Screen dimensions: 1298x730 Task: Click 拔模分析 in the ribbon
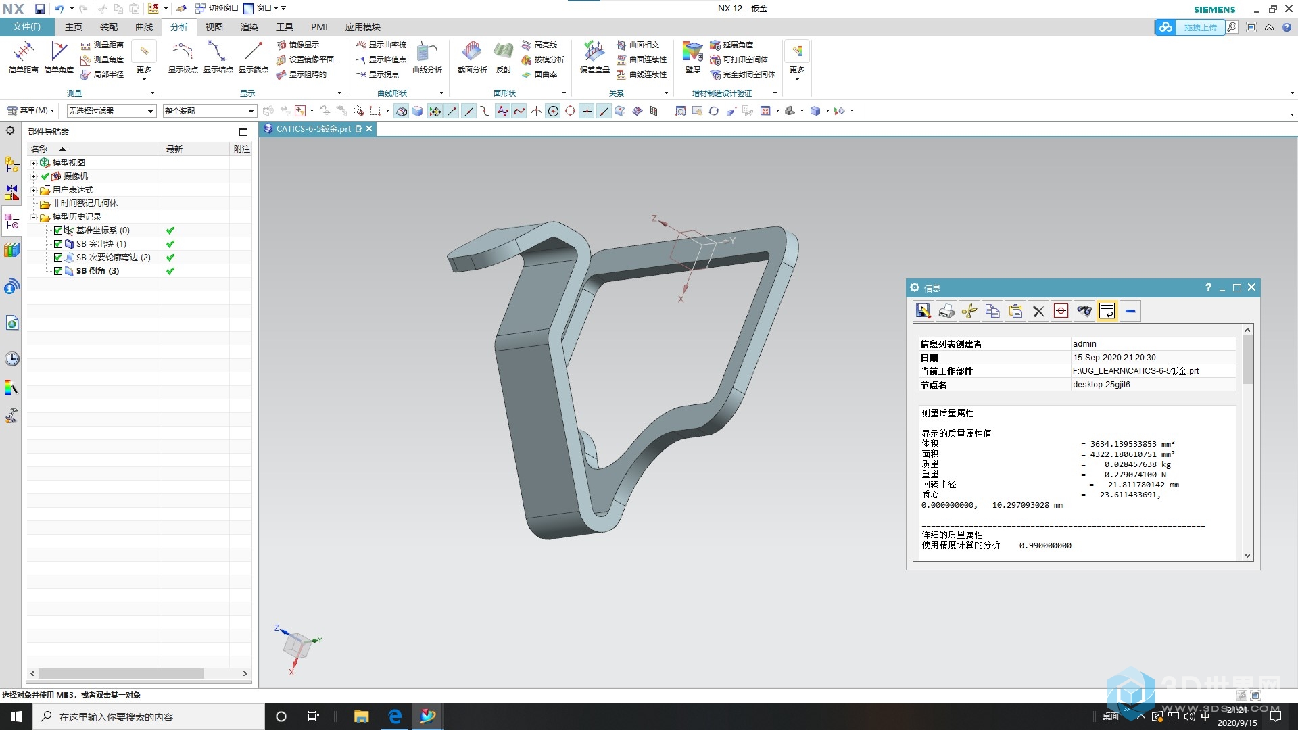543,59
